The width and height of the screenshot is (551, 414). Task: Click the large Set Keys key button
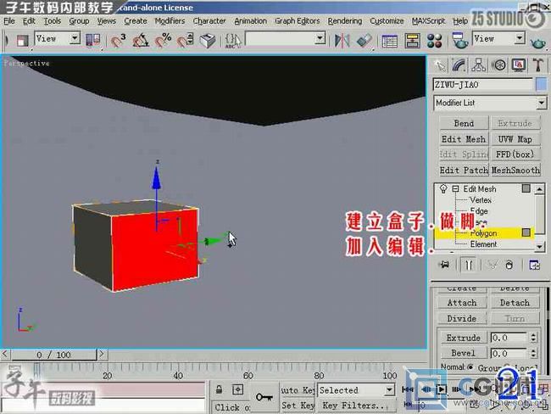coord(264,398)
